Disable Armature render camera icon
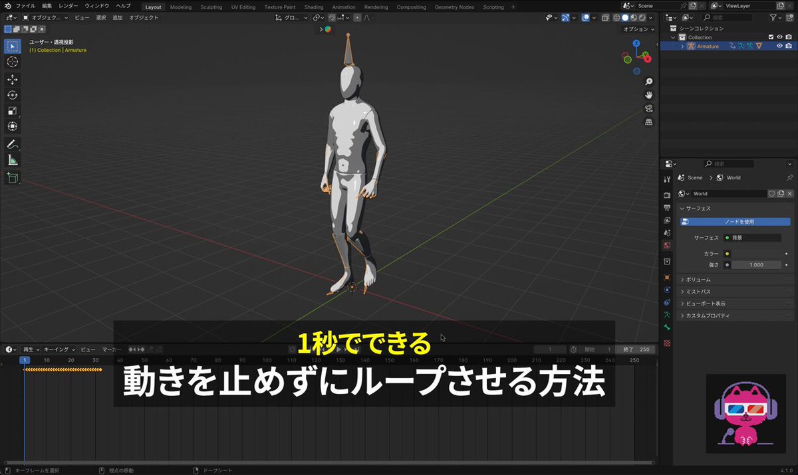This screenshot has width=798, height=475. coord(788,47)
